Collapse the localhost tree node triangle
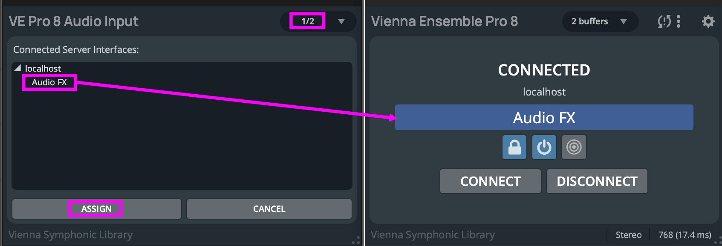The width and height of the screenshot is (722, 246). point(17,68)
